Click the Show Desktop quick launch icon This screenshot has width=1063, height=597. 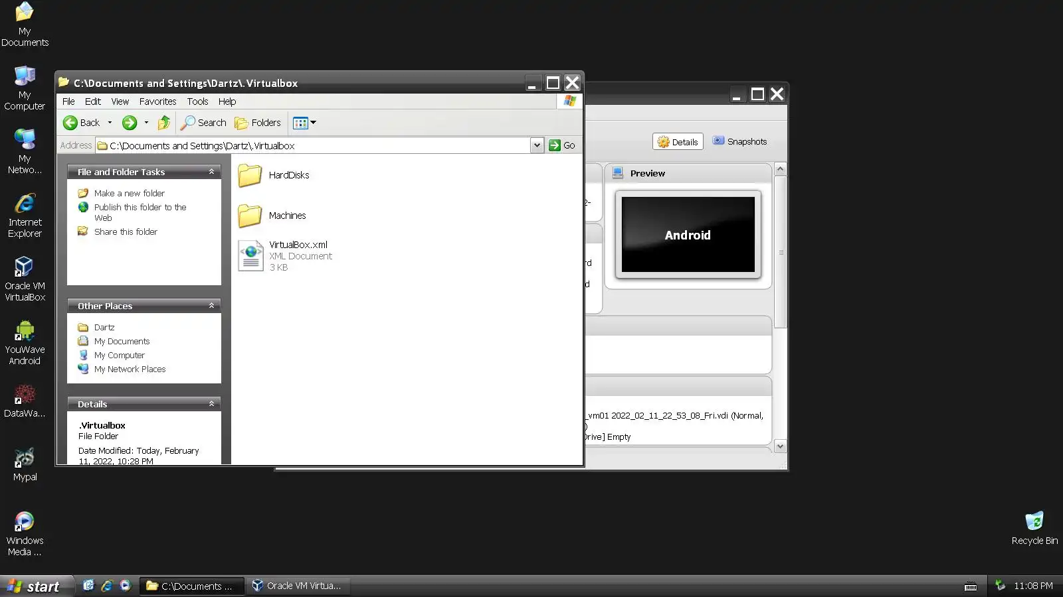click(x=88, y=586)
